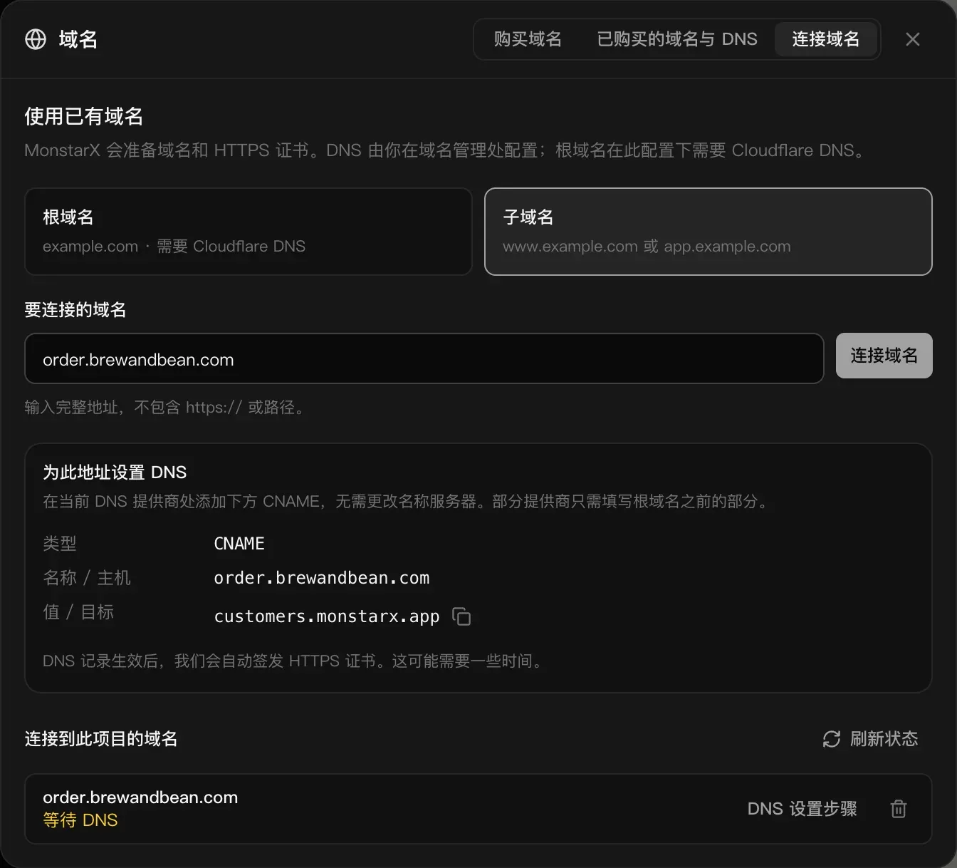Click the 要连接的域名 label
This screenshot has width=957, height=868.
[75, 310]
